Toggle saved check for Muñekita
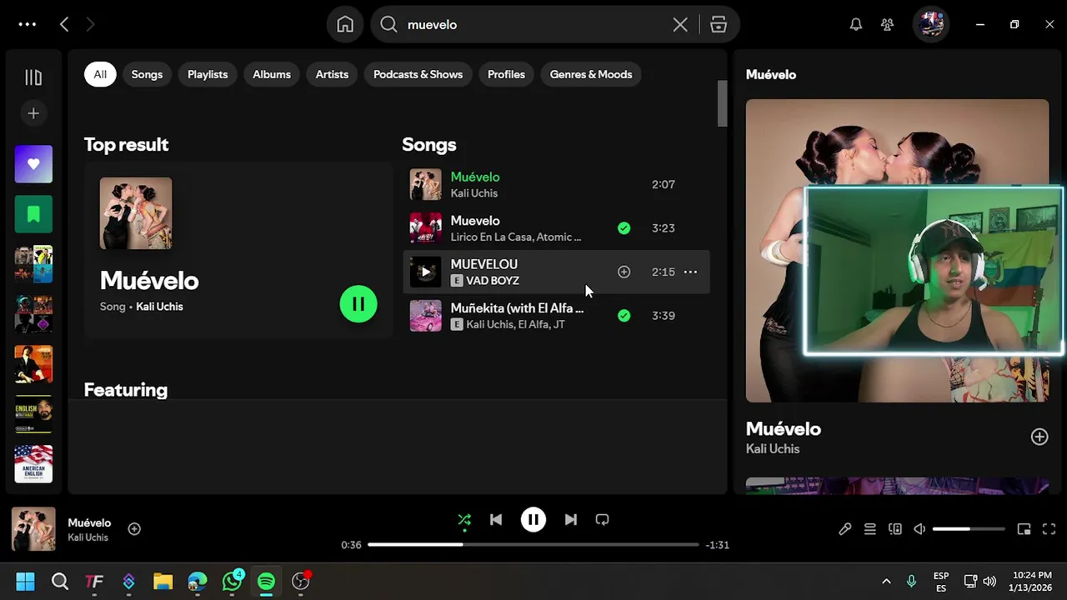The height and width of the screenshot is (600, 1067). 624,315
